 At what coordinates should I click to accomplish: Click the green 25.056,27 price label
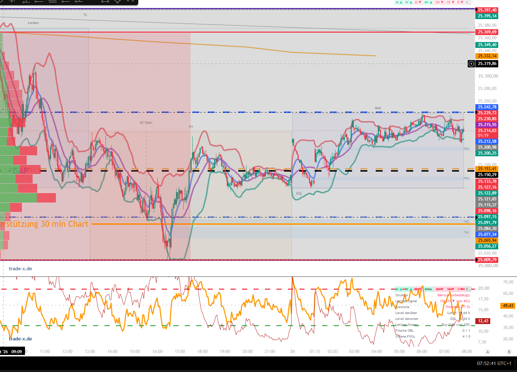487,246
